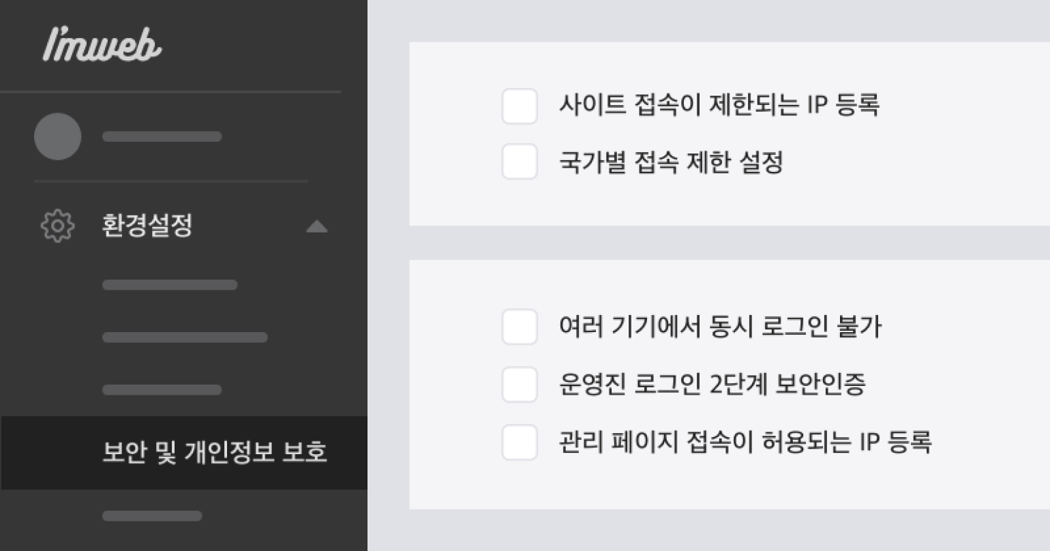Viewport: 1050px width, 551px height.
Task: Click the 여러 기기에서 동시 로그인 불가 label
Action: point(720,327)
